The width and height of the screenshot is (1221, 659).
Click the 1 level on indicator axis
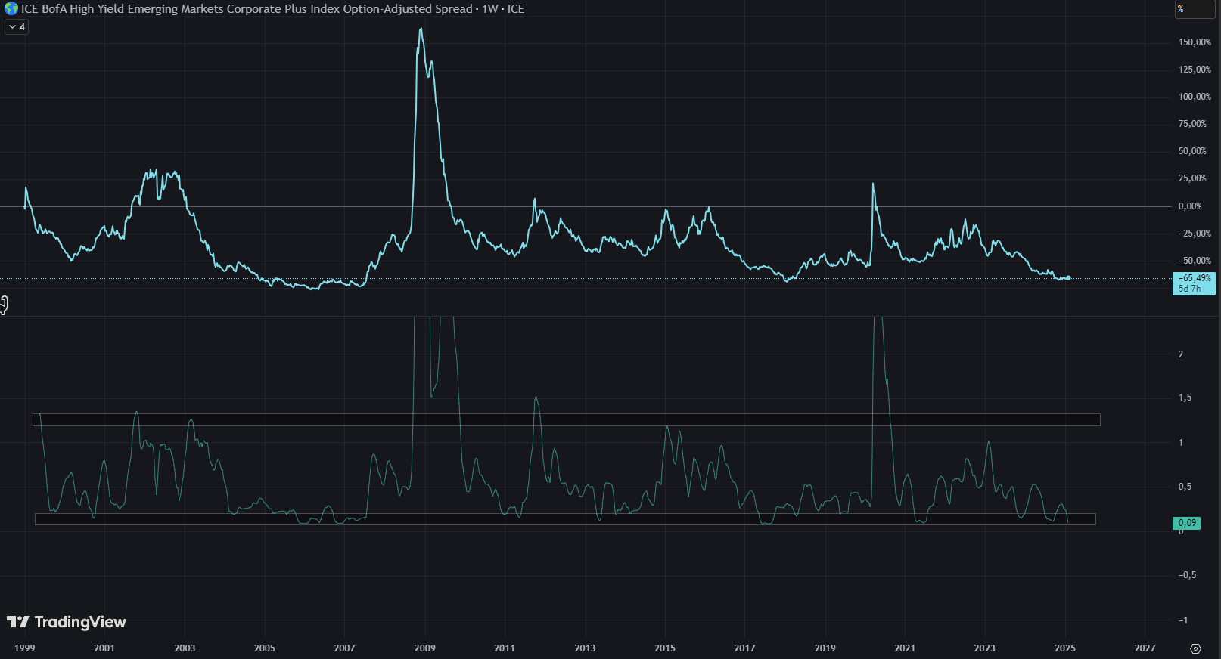click(1181, 443)
